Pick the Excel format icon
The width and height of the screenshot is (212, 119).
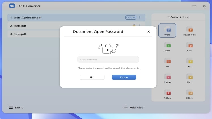pyautogui.click(x=167, y=46)
